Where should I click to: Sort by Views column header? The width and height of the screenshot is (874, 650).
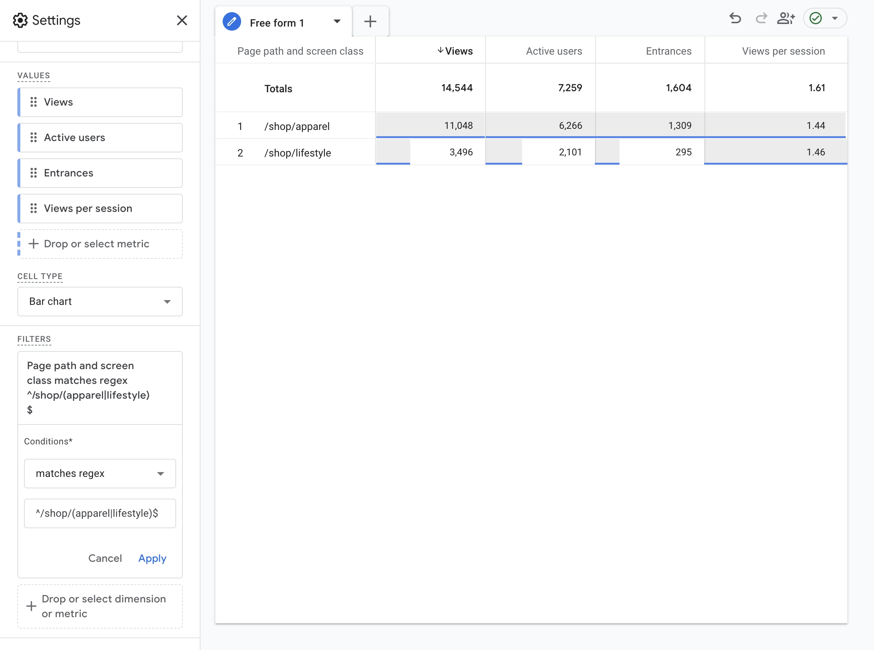[x=459, y=51]
